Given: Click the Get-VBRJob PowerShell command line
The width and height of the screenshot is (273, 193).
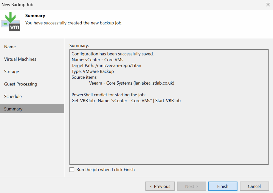Looking at the screenshot, I should tap(126, 101).
